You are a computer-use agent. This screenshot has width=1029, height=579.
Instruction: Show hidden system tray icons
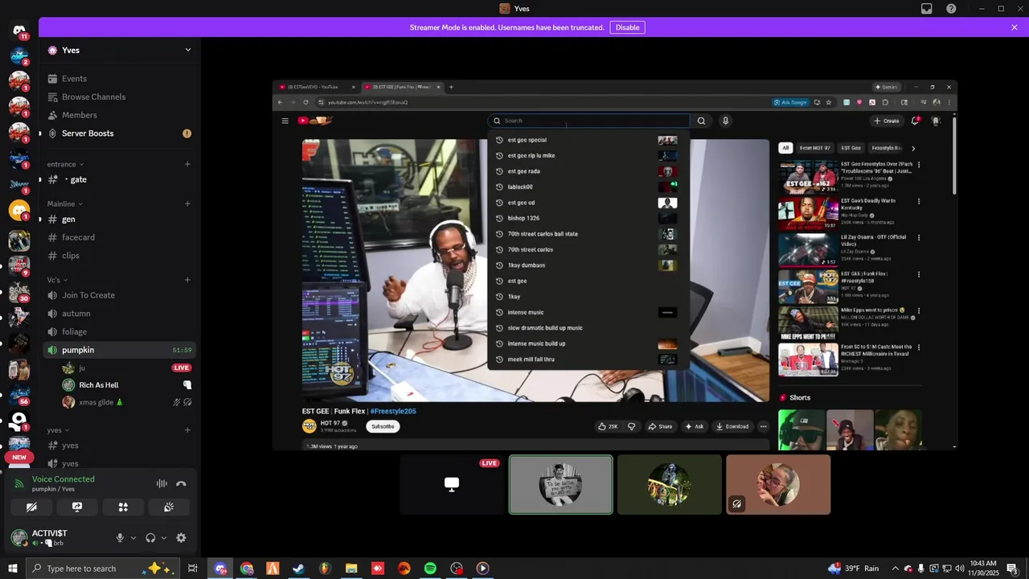896,569
